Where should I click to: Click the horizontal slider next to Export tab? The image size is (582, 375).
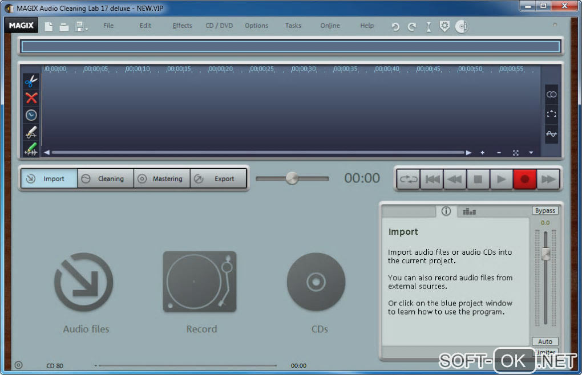tap(292, 178)
